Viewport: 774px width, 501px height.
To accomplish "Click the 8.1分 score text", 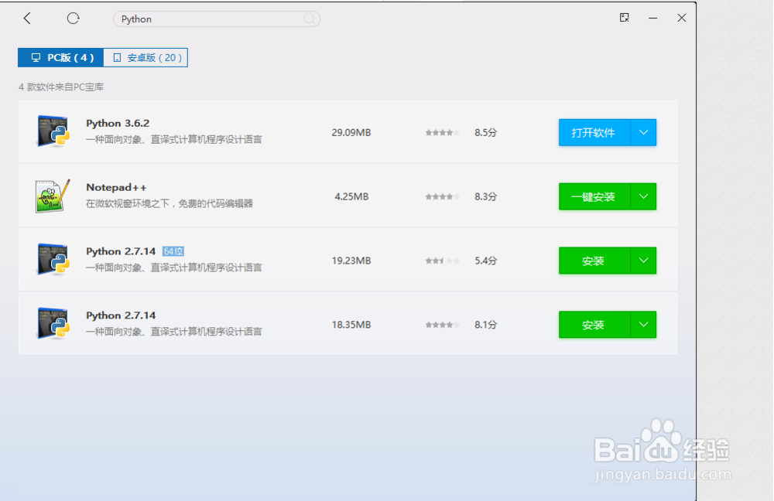I will (x=486, y=325).
